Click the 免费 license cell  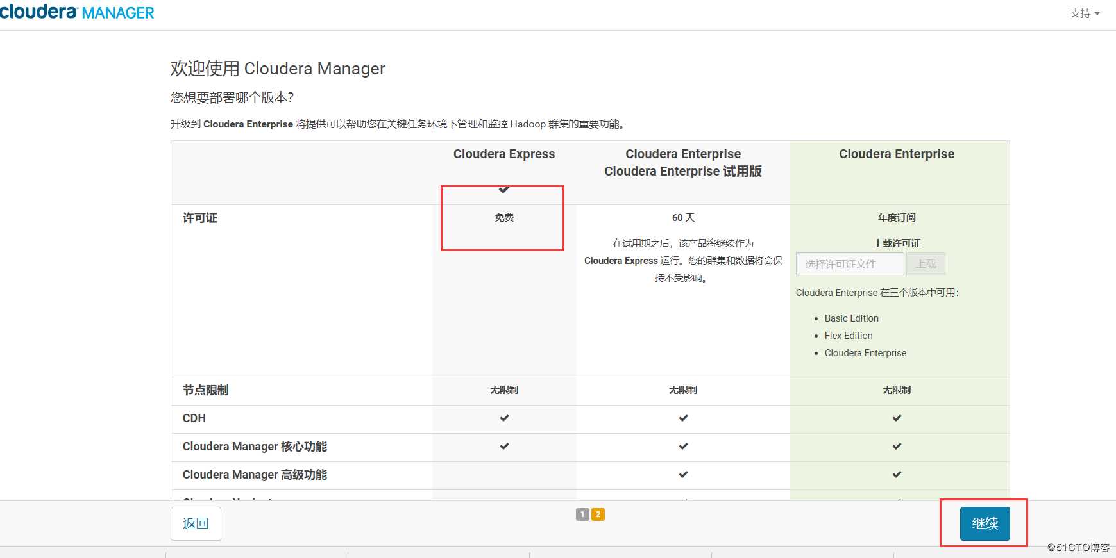click(504, 218)
